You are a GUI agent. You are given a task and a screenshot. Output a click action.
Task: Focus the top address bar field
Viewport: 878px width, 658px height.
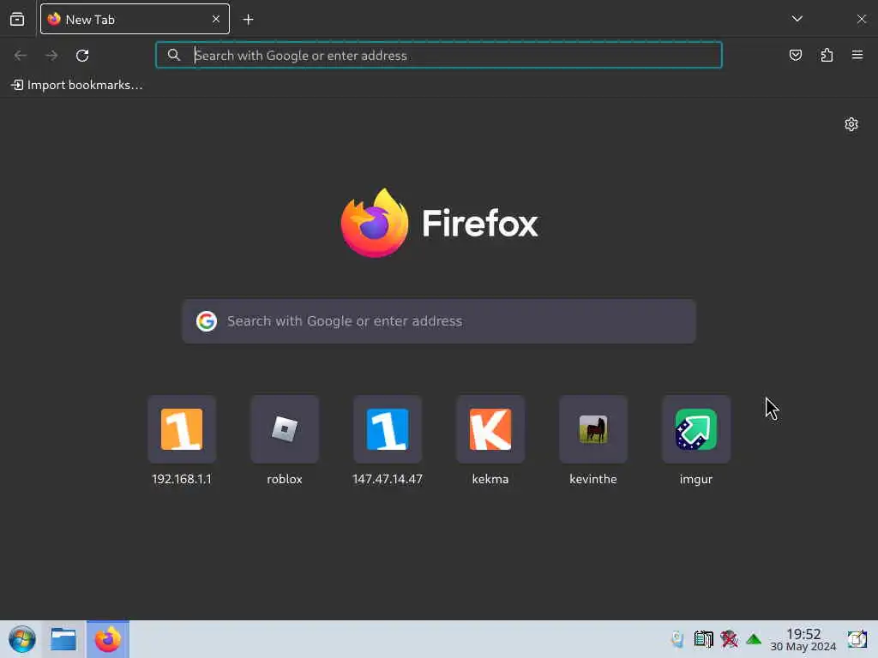[439, 55]
